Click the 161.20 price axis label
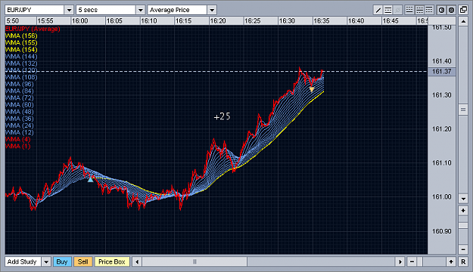This screenshot has width=473, height=272. (442, 129)
